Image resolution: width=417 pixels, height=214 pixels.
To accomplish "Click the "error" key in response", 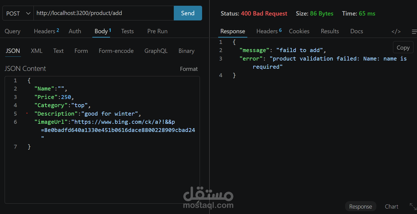I will 251,59.
